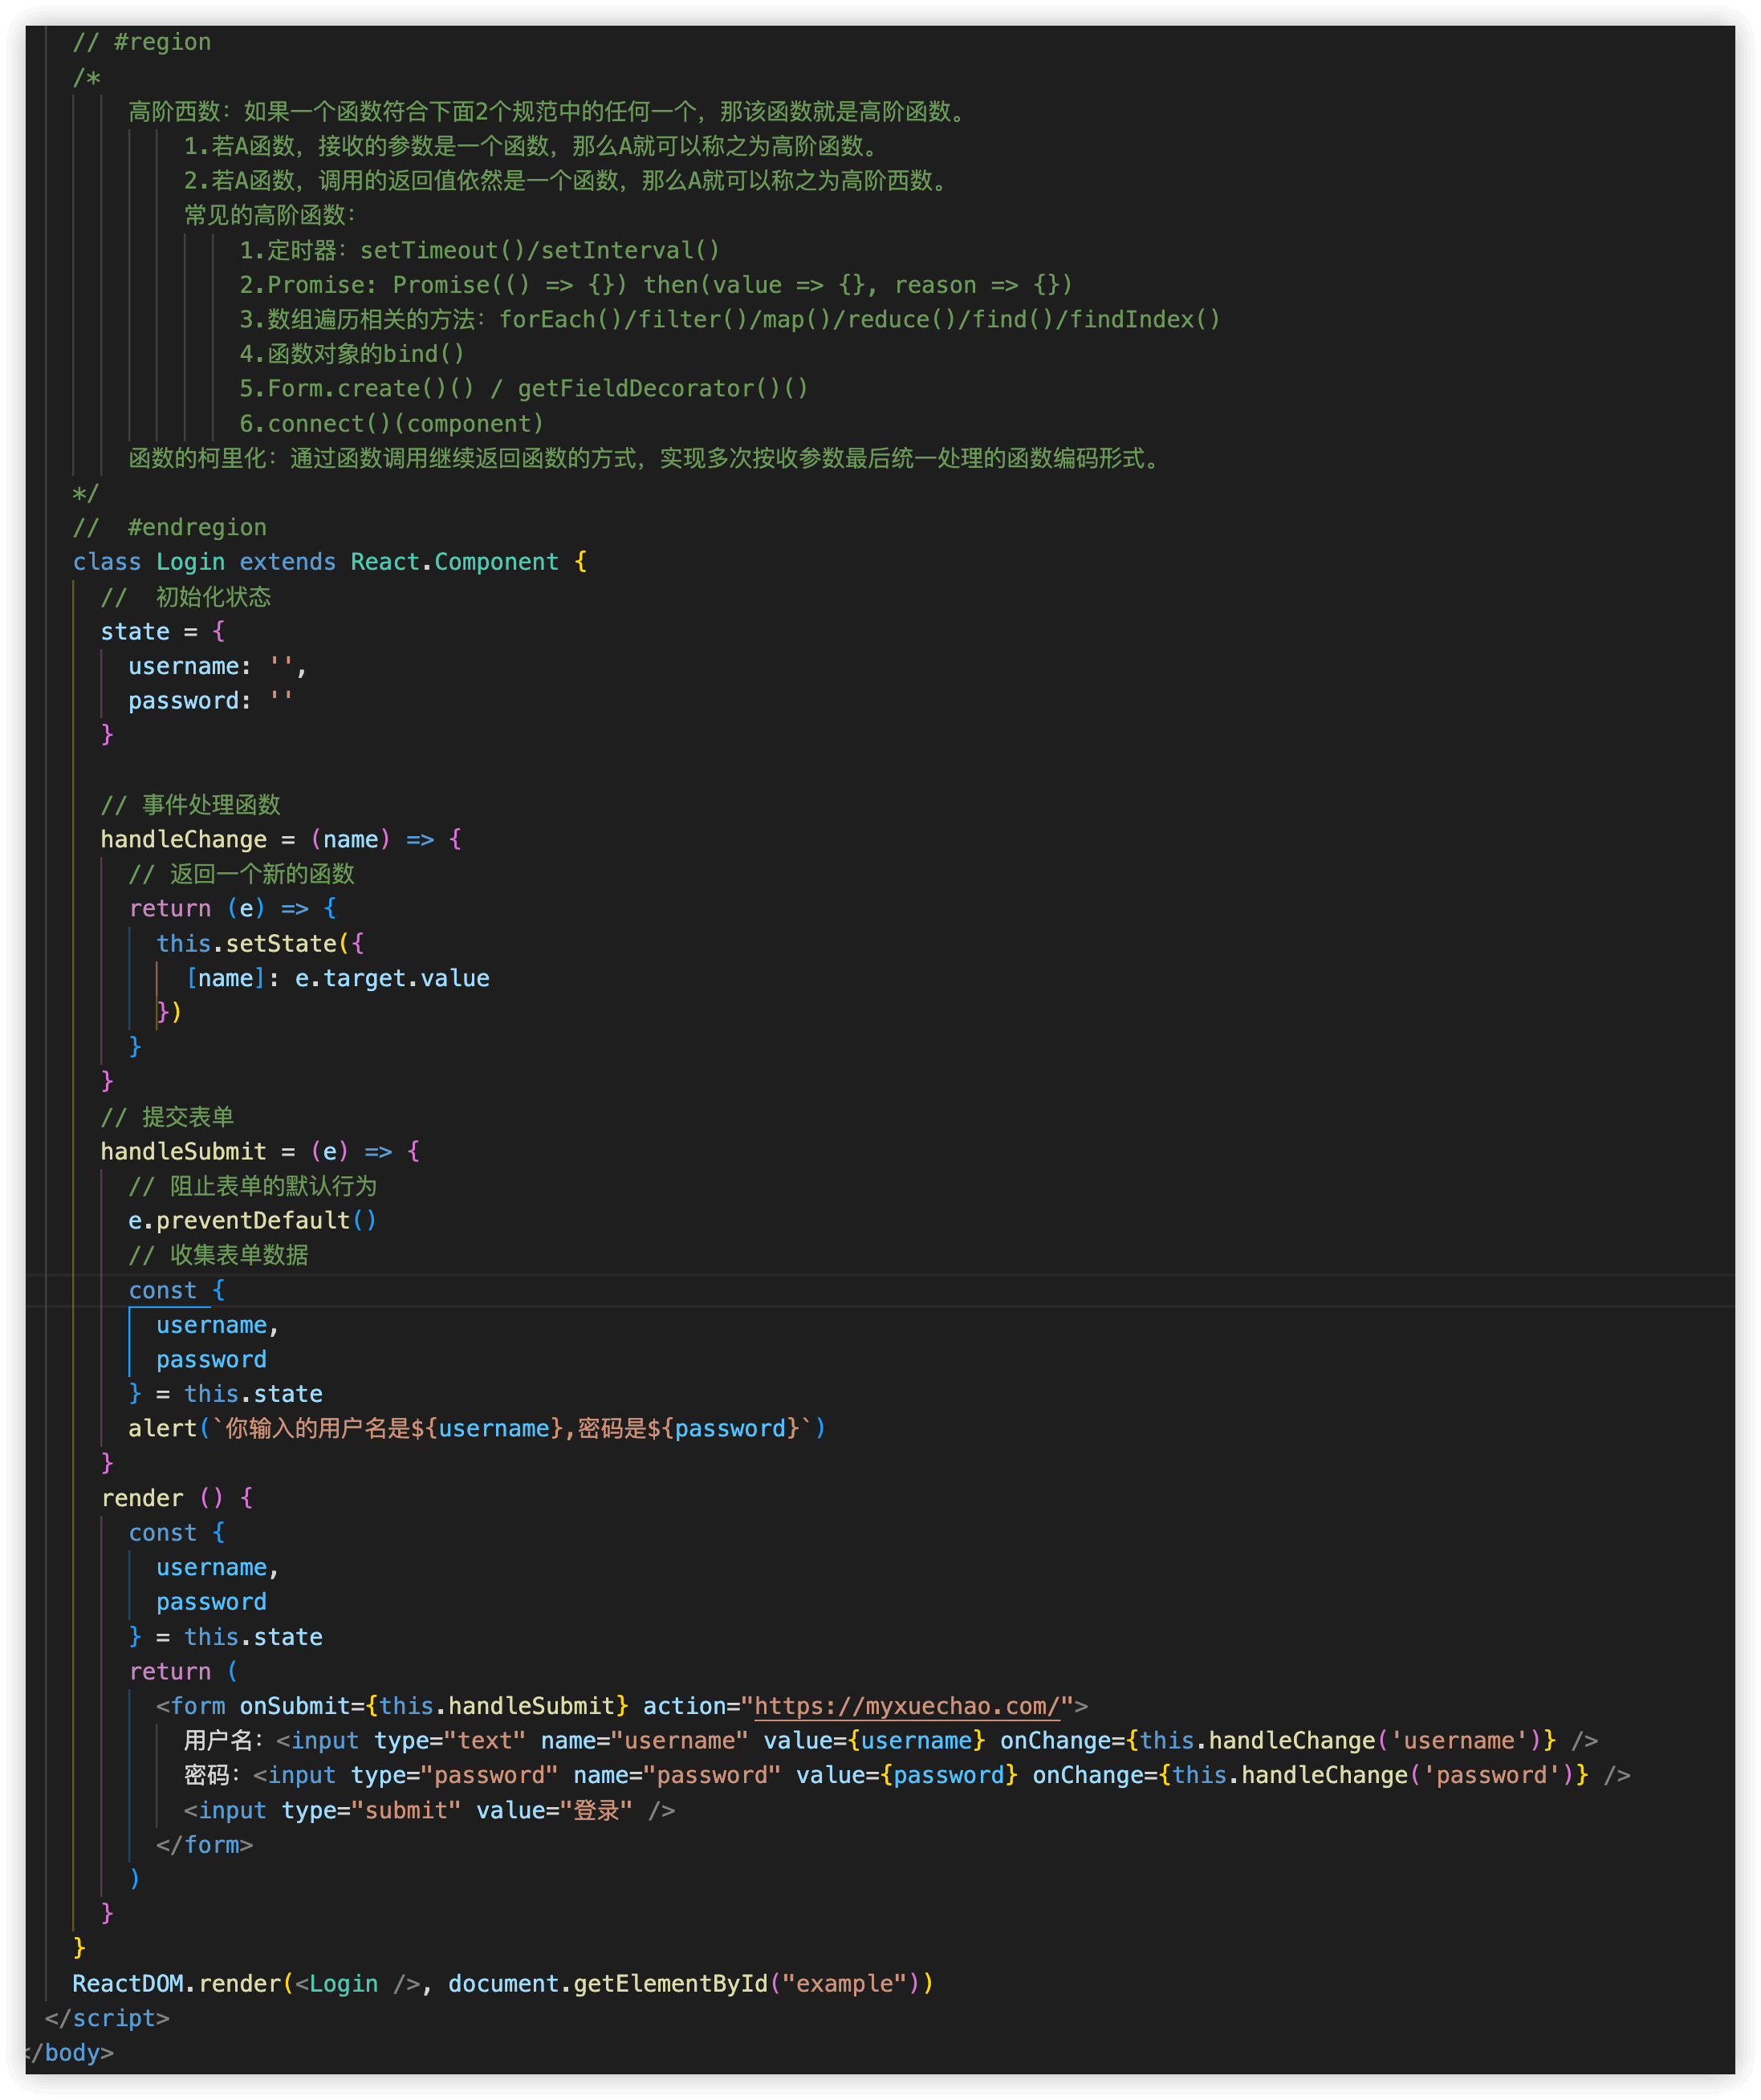
Task: Click the comment line '2.若A函数, 调用的返回值依然是一个函数'
Action: click(x=567, y=181)
